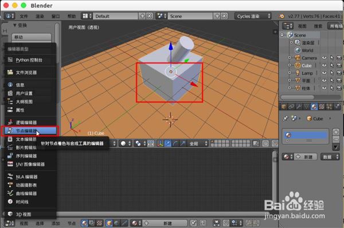Remove the current Scene with X button

coord(224,16)
